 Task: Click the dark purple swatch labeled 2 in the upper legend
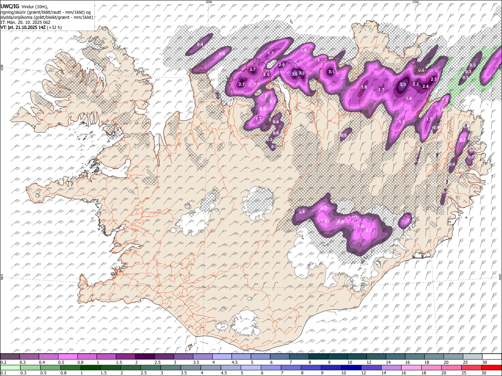pos(145,357)
